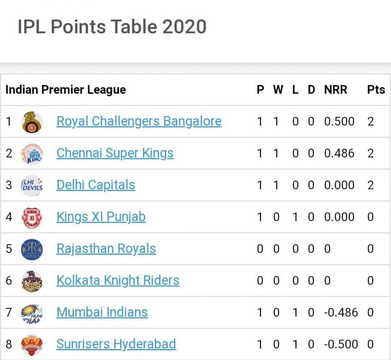Click the Indian Premier League table header
The image size is (391, 360).
tap(65, 90)
